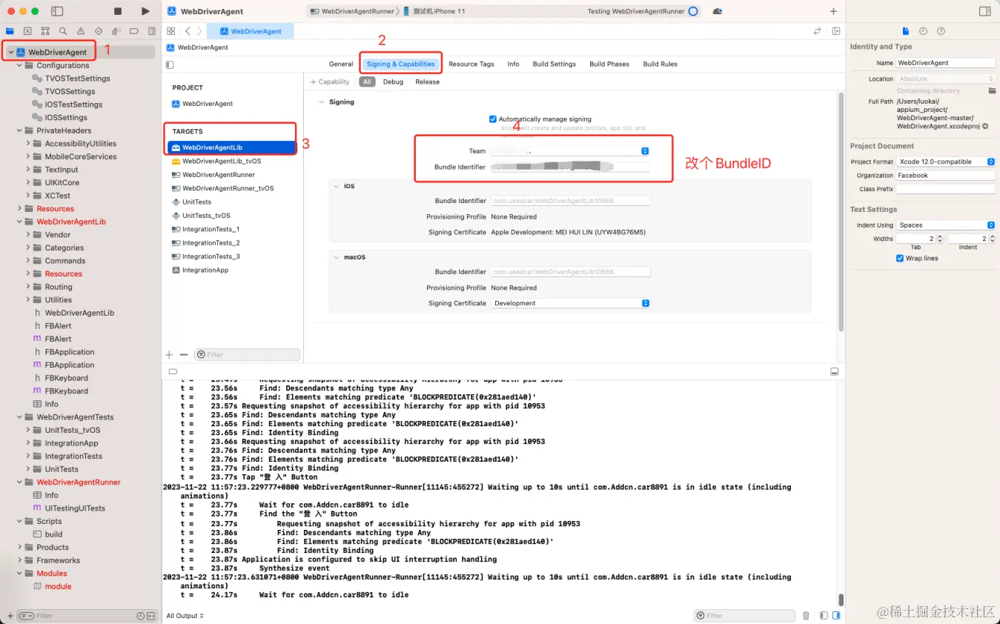
Task: Open the Project Format dropdown
Action: (945, 162)
